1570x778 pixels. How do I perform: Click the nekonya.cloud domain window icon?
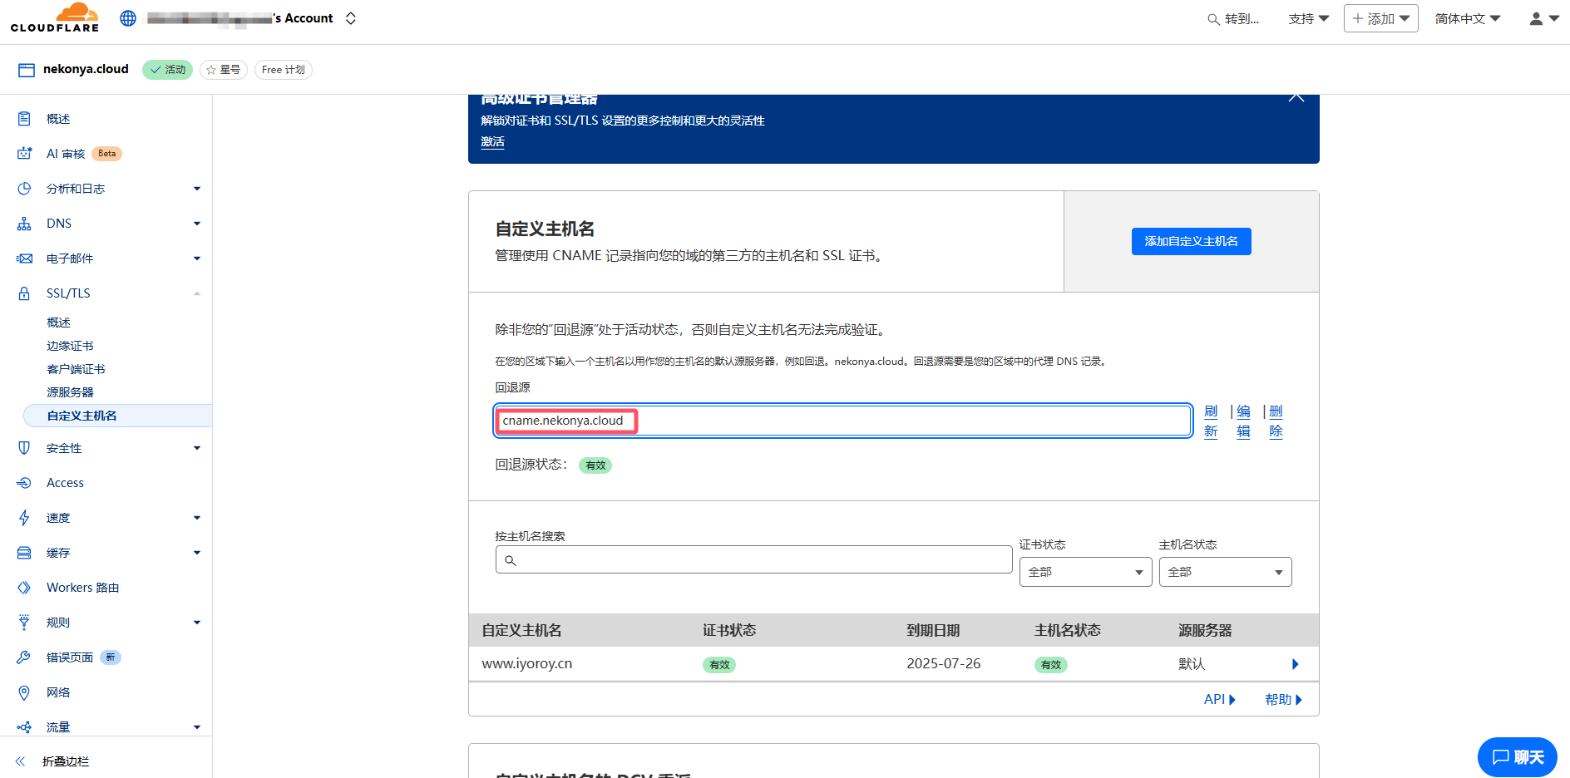point(27,70)
